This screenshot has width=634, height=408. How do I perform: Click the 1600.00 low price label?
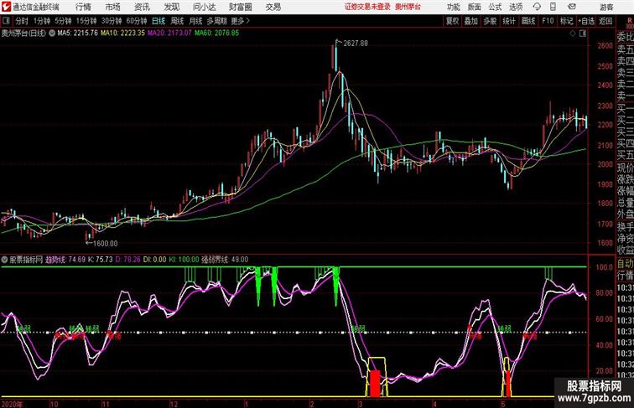[105, 244]
